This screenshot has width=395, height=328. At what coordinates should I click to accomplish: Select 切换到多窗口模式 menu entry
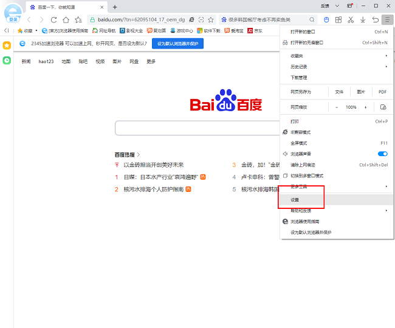(337, 176)
